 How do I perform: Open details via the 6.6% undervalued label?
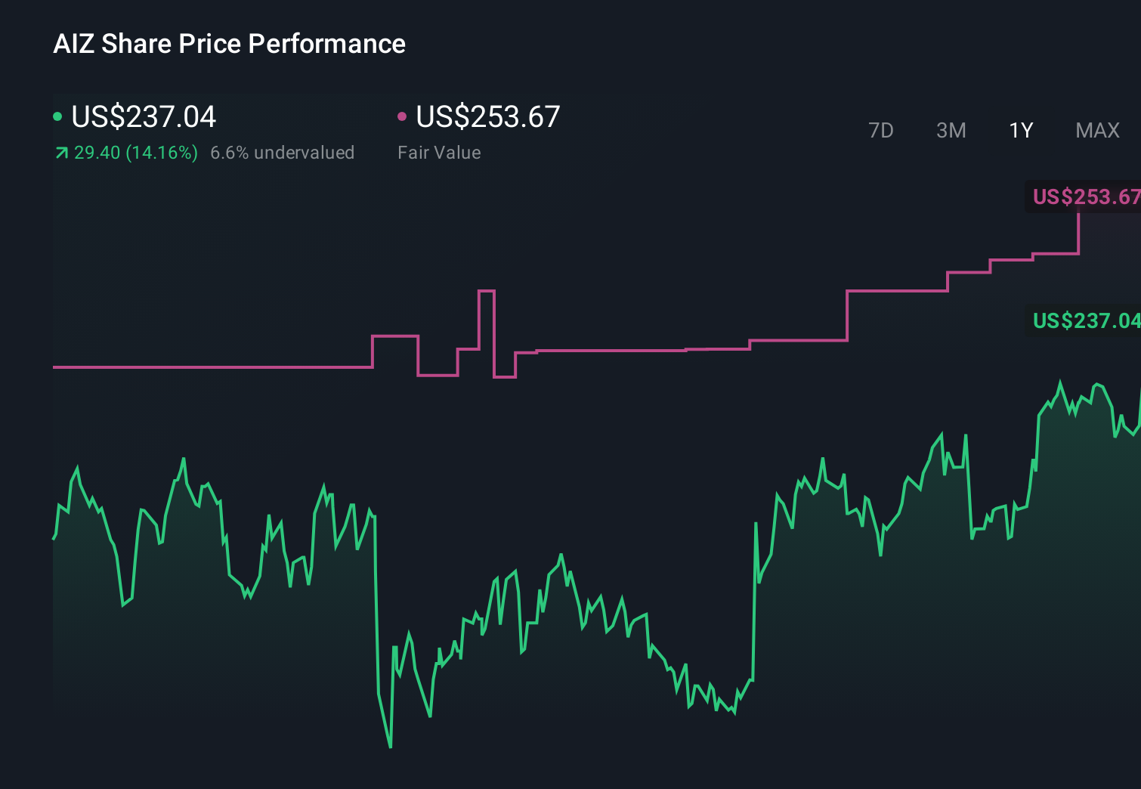tap(283, 153)
